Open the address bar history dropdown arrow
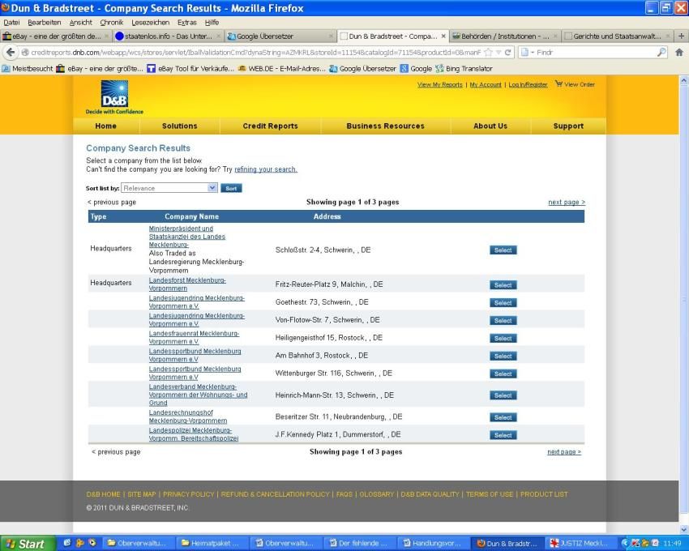 point(499,52)
